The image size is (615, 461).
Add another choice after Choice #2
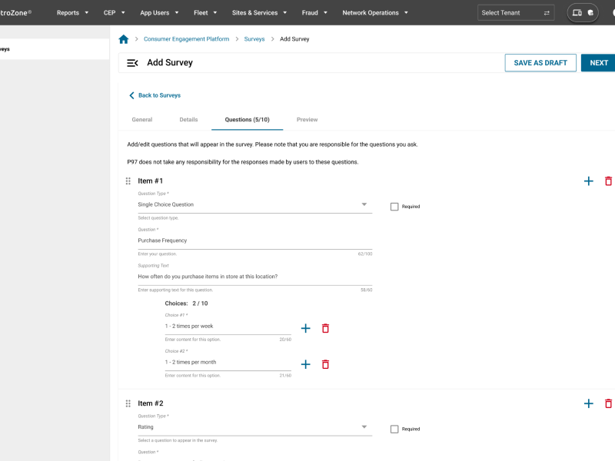[x=305, y=363]
